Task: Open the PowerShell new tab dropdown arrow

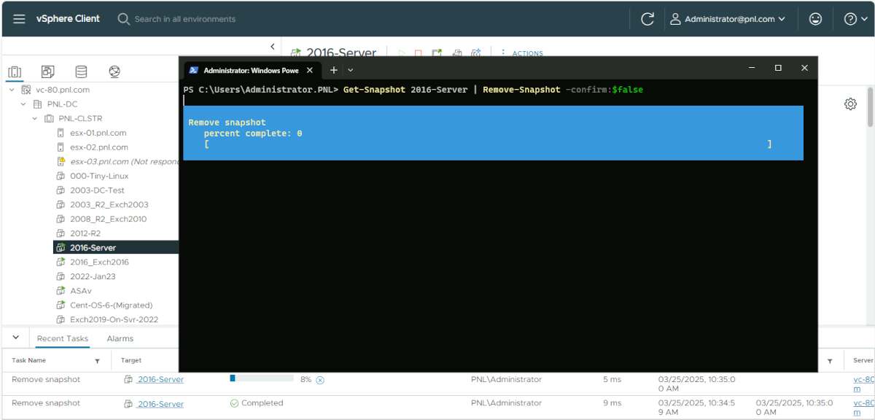Action: point(351,70)
